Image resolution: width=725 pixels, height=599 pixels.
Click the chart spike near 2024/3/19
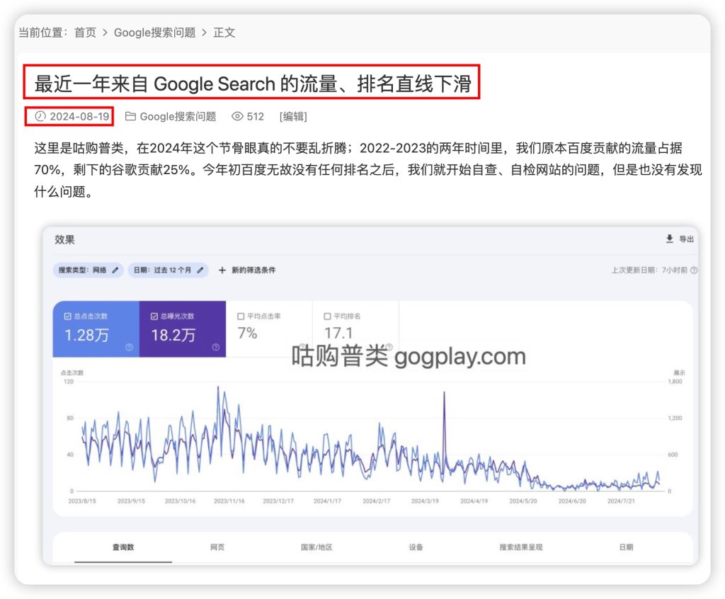(445, 394)
